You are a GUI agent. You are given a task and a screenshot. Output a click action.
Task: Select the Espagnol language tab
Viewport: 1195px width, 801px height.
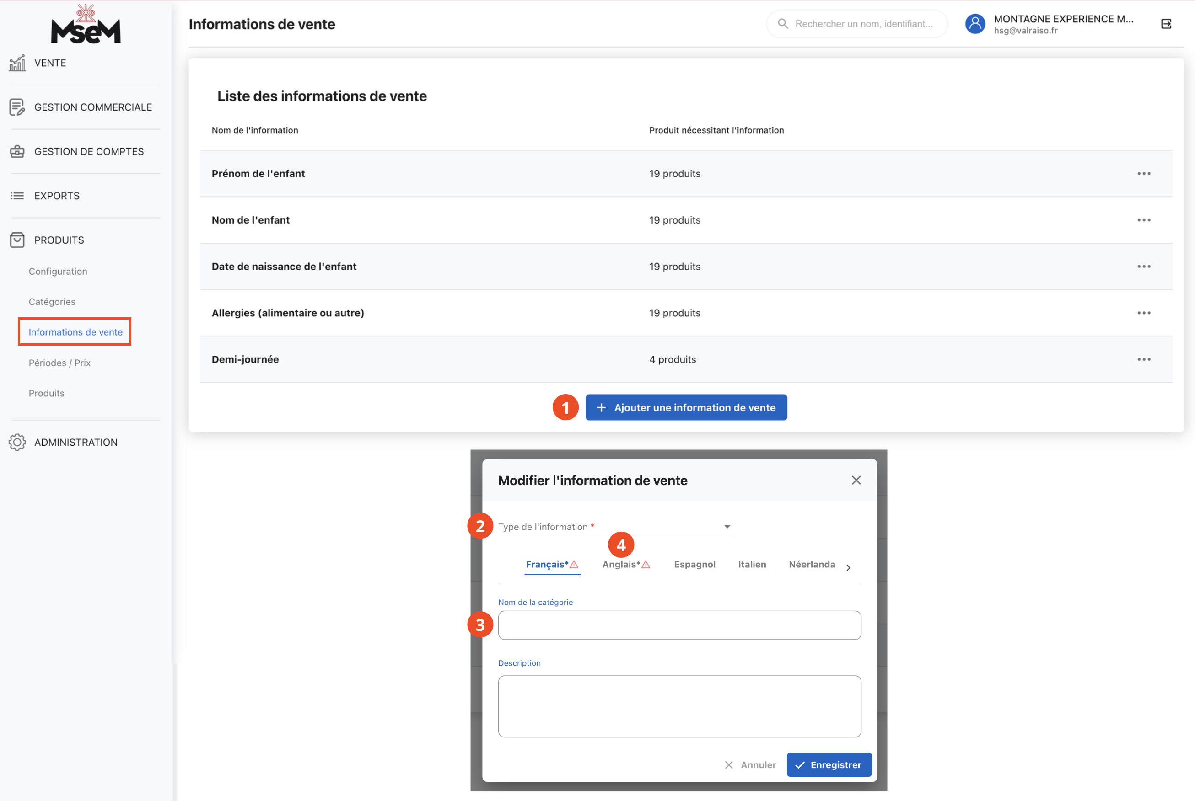tap(694, 565)
